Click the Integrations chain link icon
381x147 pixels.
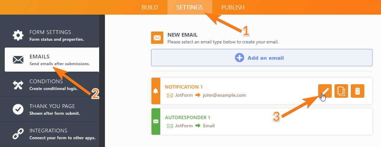(18, 134)
